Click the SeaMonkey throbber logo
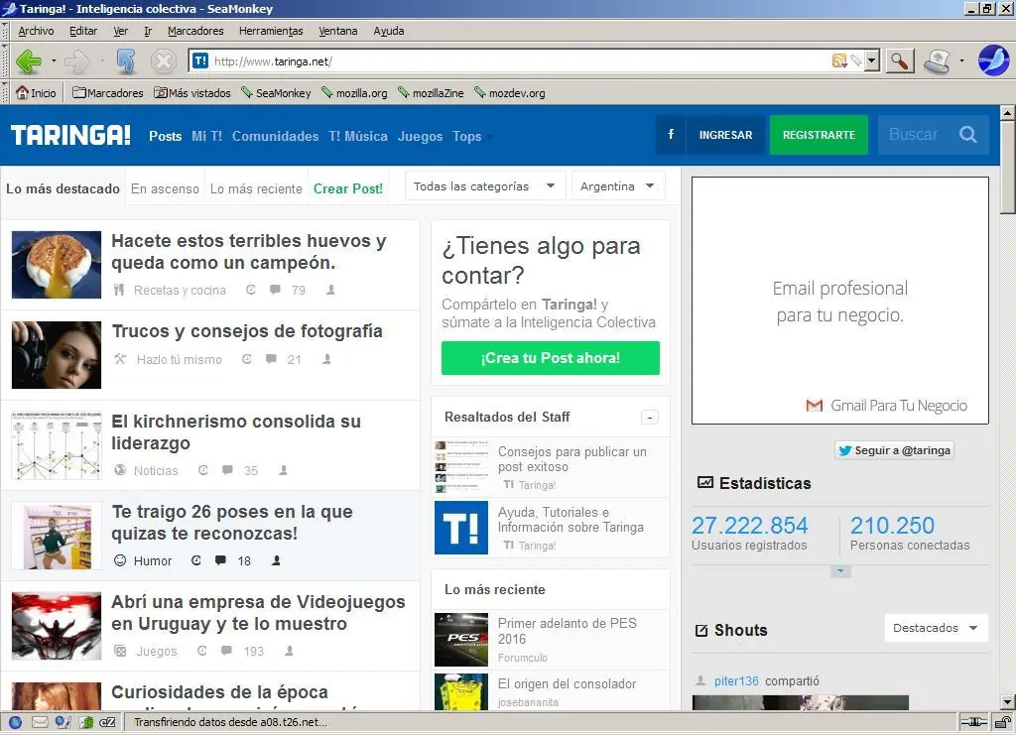The height and width of the screenshot is (735, 1016). coord(993,61)
